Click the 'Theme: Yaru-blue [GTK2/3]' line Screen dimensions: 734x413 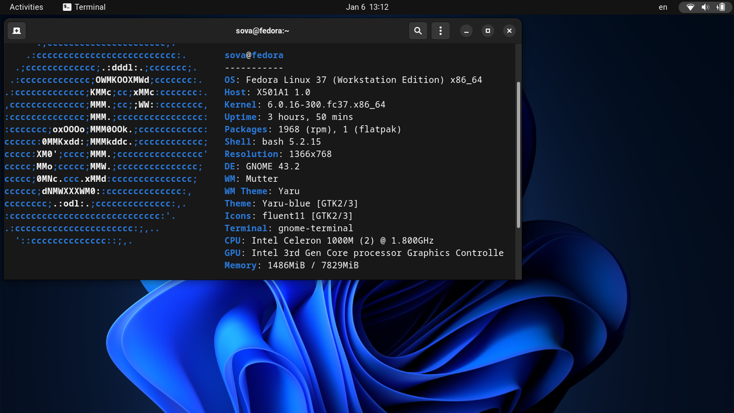291,203
